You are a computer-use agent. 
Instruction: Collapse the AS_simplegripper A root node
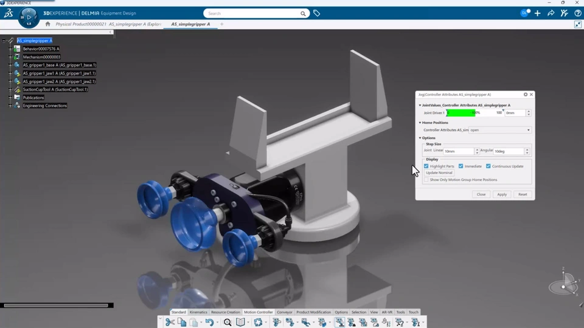pos(4,41)
